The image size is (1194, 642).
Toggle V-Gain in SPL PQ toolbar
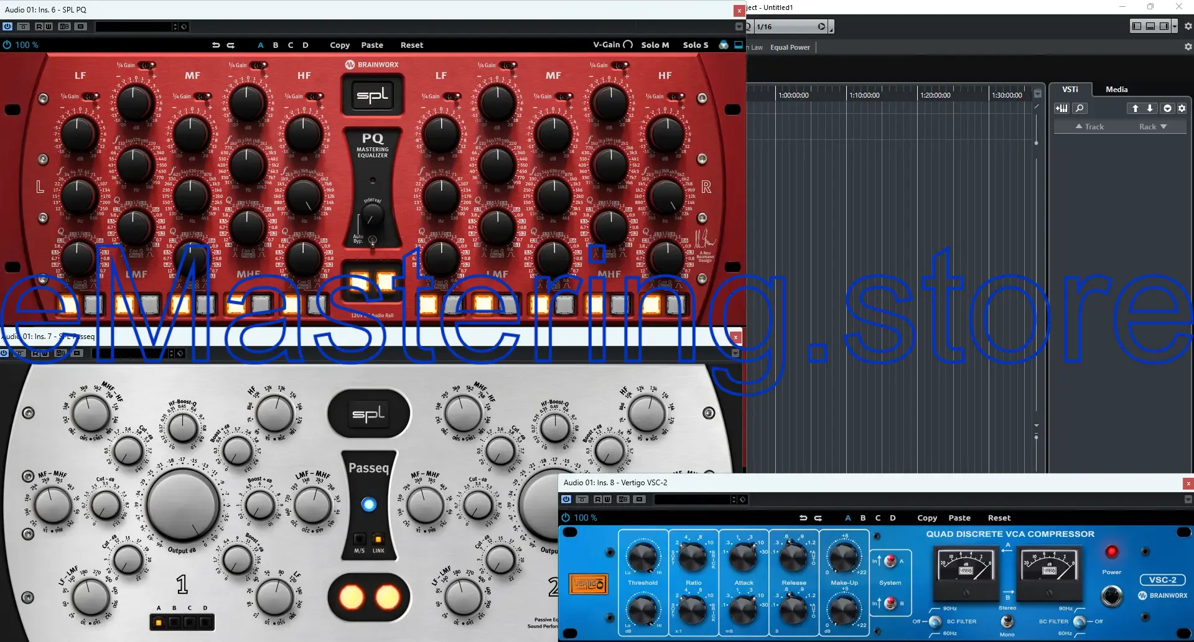(x=613, y=45)
